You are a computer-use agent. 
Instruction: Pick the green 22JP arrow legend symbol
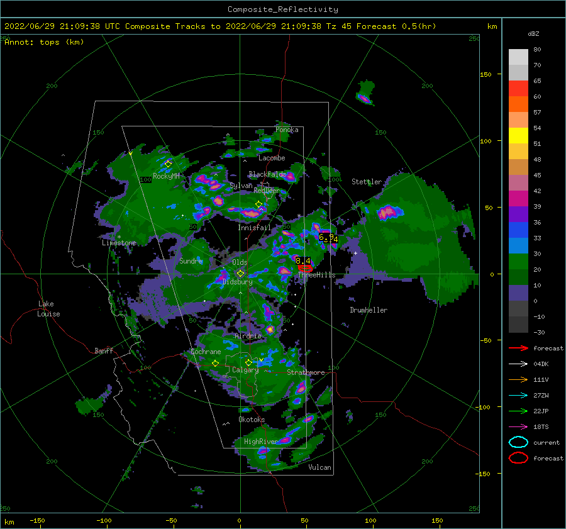click(518, 411)
